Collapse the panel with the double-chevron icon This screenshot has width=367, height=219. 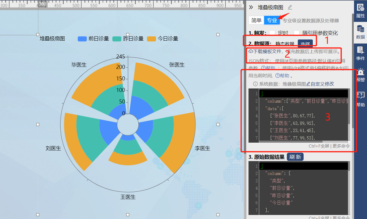[x=251, y=7]
